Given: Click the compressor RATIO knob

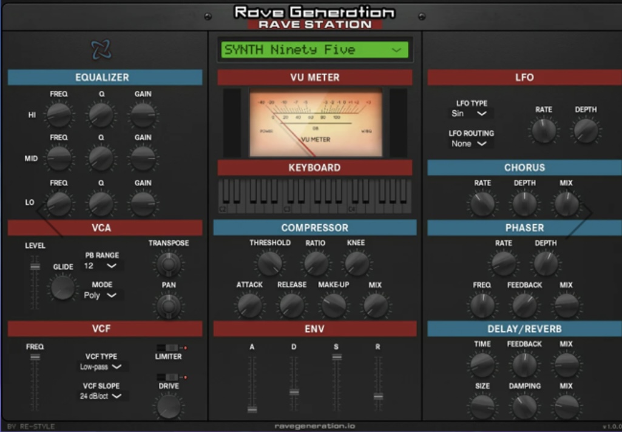Looking at the screenshot, I should tap(316, 264).
